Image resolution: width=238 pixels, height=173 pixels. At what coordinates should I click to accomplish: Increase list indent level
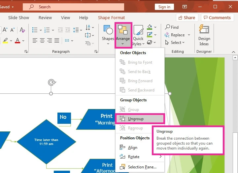click(68, 30)
